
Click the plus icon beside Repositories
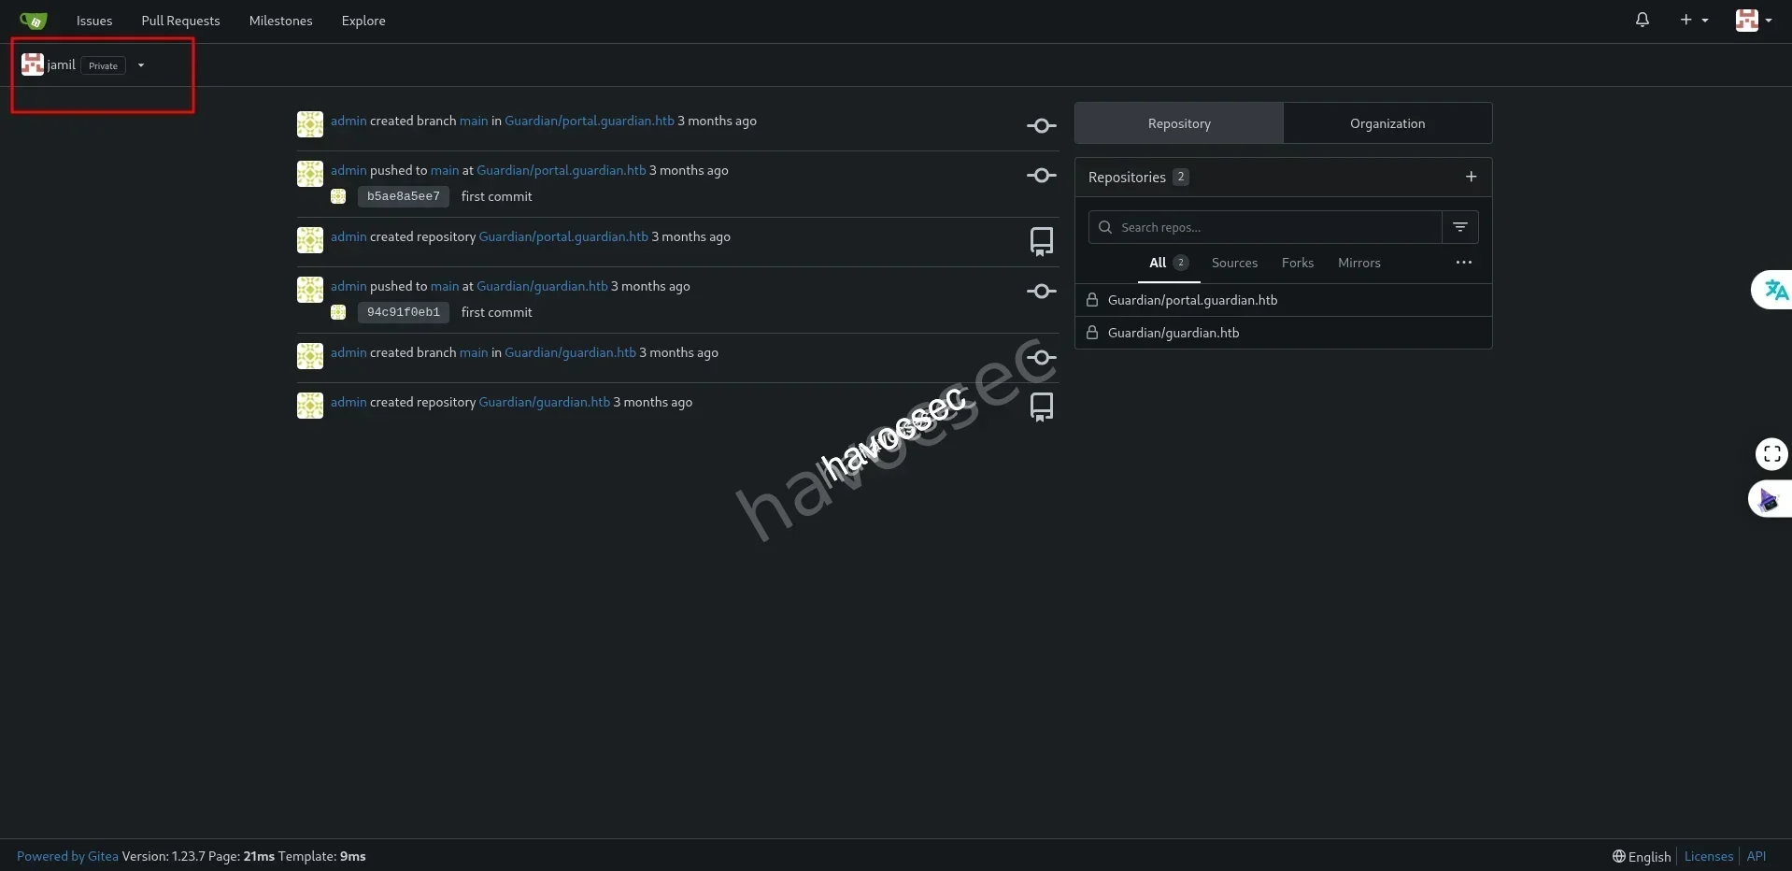pos(1471,177)
